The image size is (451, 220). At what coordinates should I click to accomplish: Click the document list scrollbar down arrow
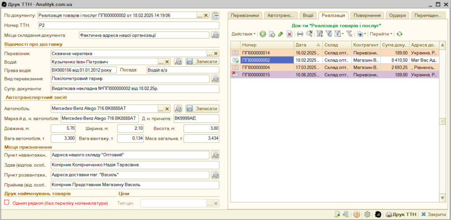(x=442, y=198)
